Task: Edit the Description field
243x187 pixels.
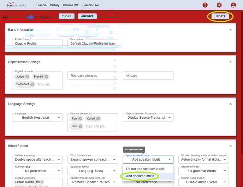Action: 93,43
